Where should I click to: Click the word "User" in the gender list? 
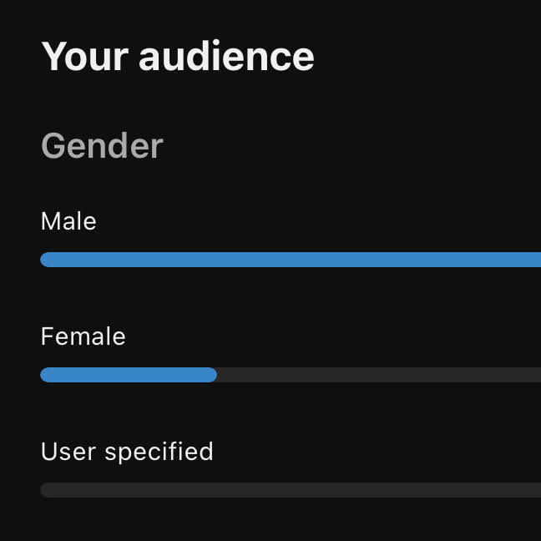tap(68, 452)
